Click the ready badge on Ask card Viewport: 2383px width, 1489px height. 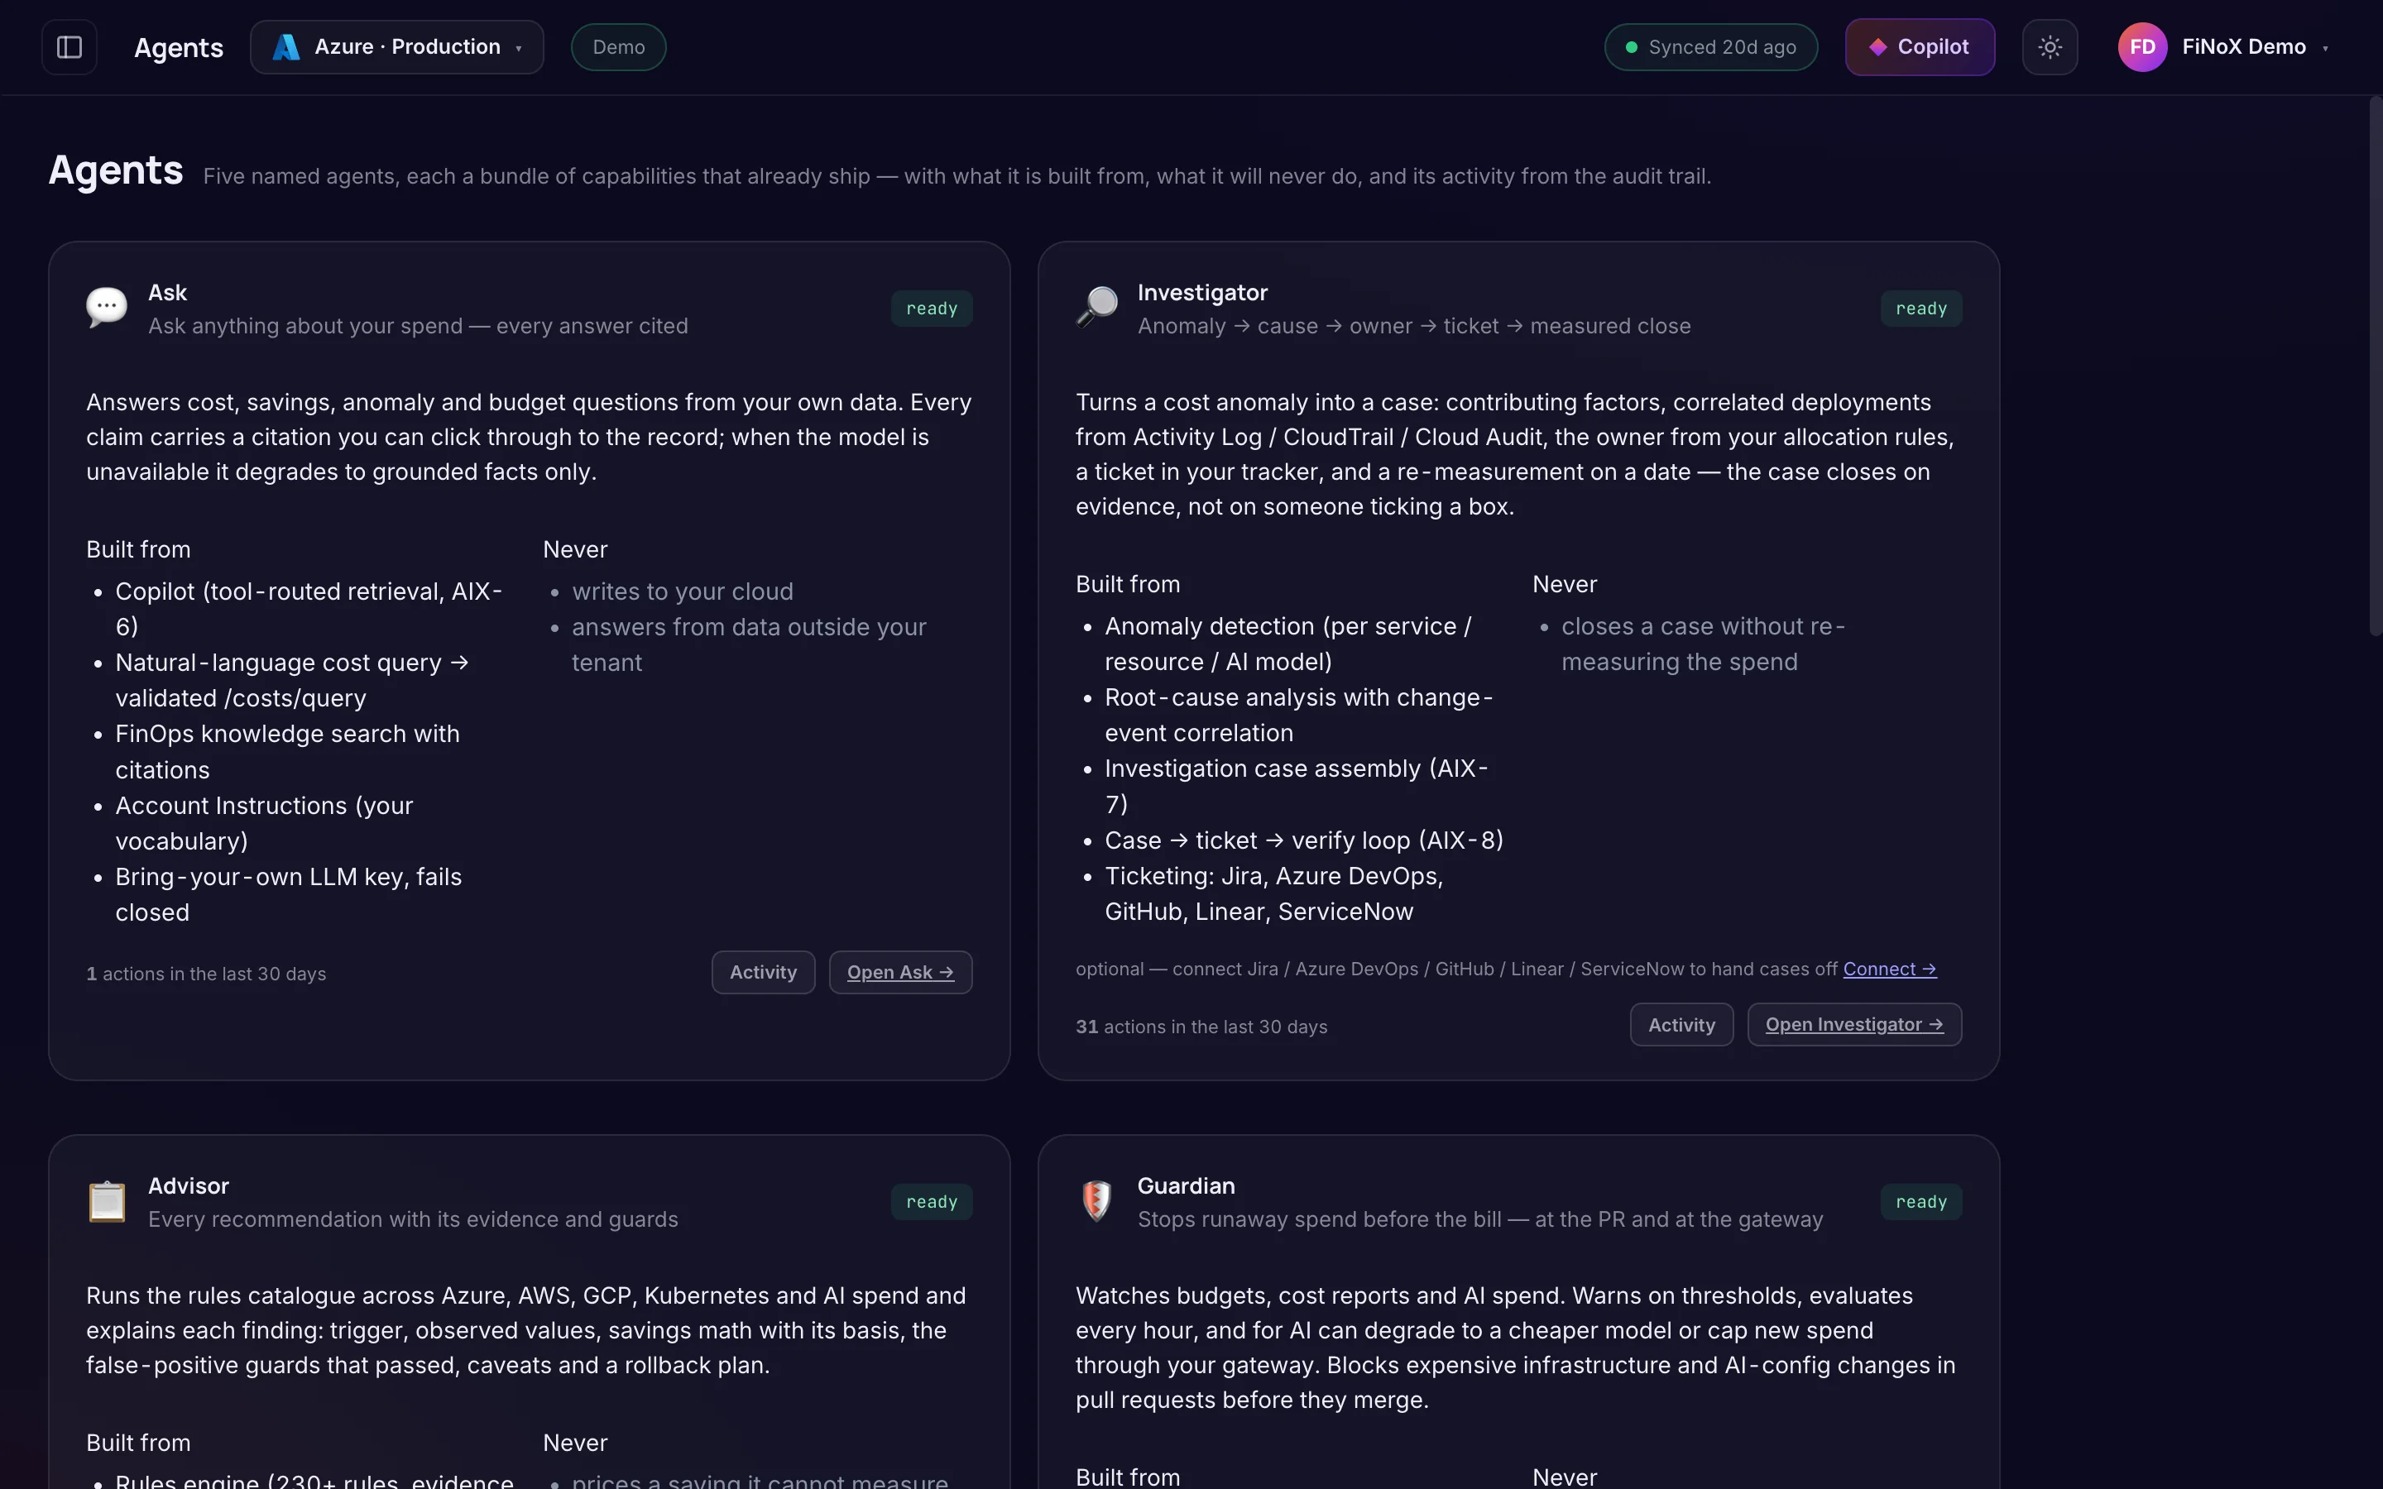932,309
